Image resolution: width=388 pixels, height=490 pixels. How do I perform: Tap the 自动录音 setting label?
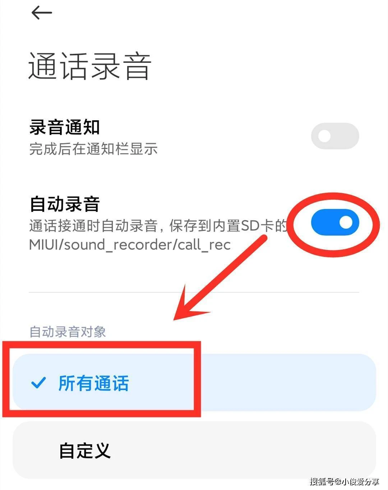(65, 204)
